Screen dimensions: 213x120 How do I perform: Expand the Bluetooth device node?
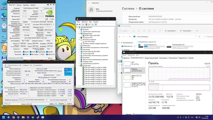(x=79, y=30)
